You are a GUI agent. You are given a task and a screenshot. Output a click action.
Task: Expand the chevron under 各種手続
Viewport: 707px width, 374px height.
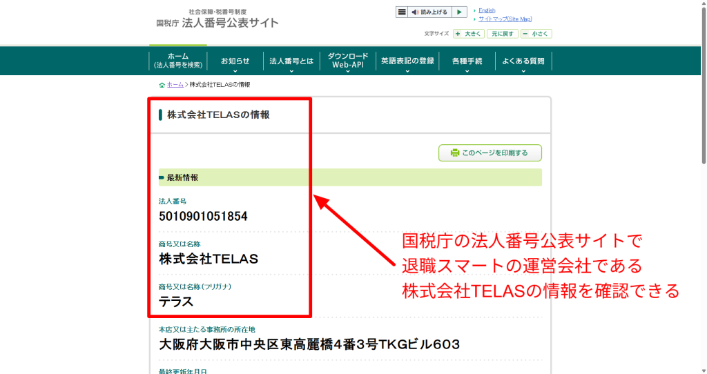click(467, 71)
